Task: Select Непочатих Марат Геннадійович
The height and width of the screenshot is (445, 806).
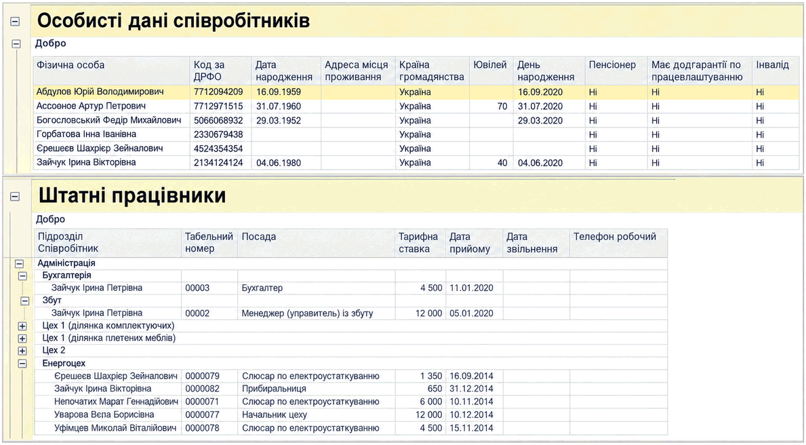Action: [116, 402]
